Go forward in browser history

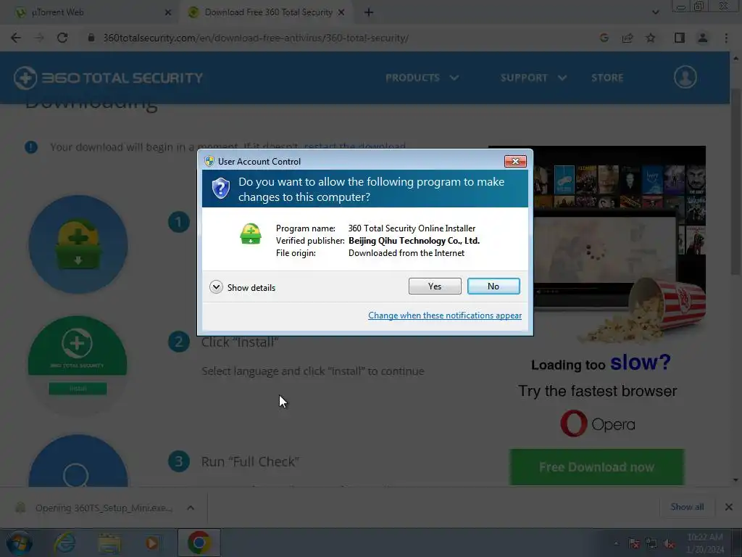click(39, 38)
